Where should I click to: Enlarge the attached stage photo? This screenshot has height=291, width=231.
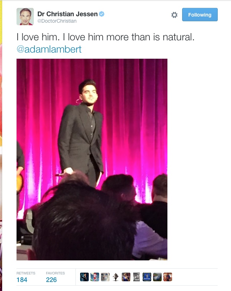tap(92, 160)
